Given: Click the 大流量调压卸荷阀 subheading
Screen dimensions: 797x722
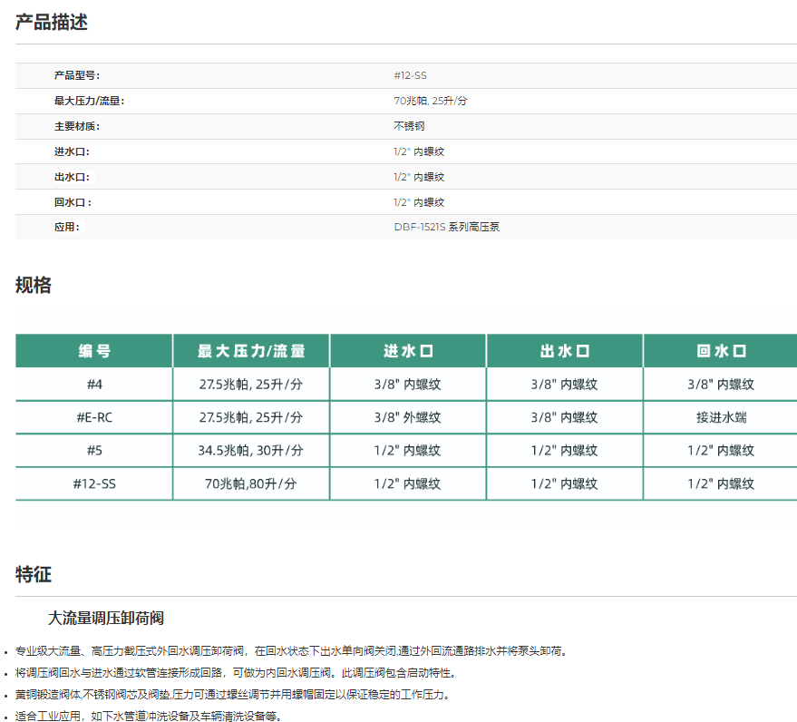Looking at the screenshot, I should point(106,619).
